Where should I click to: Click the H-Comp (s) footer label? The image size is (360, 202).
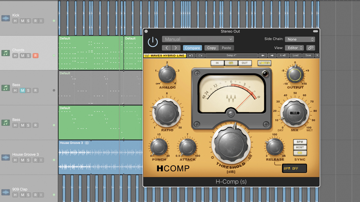point(231,182)
